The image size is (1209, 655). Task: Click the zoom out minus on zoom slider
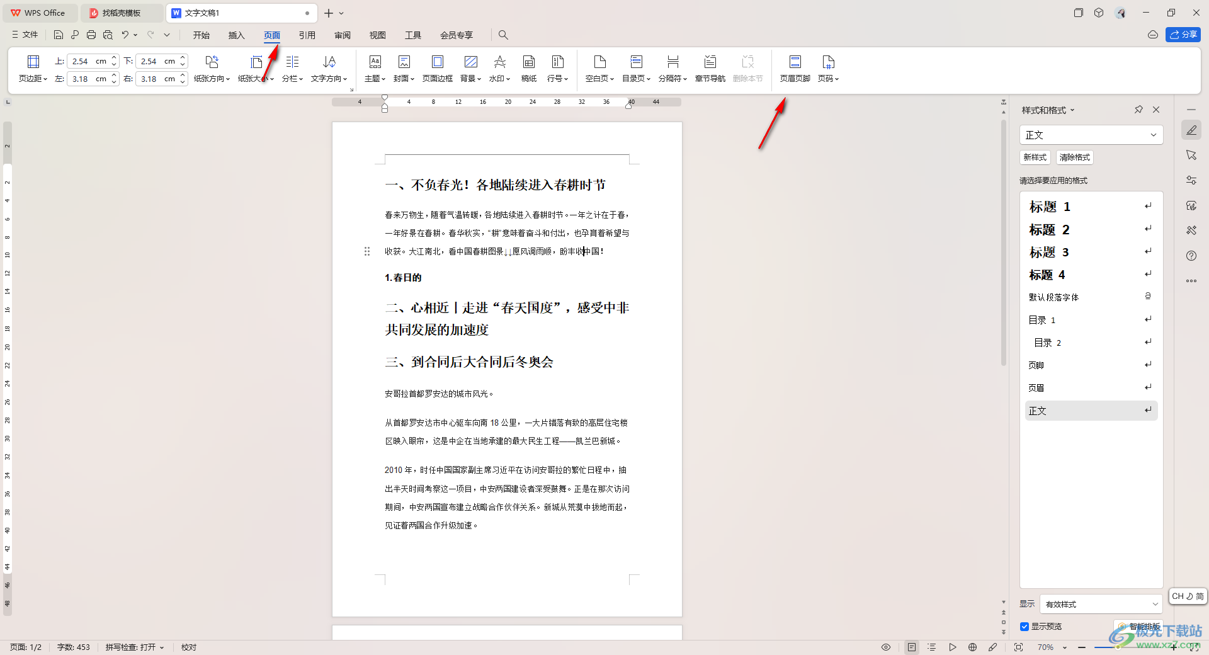(1082, 647)
